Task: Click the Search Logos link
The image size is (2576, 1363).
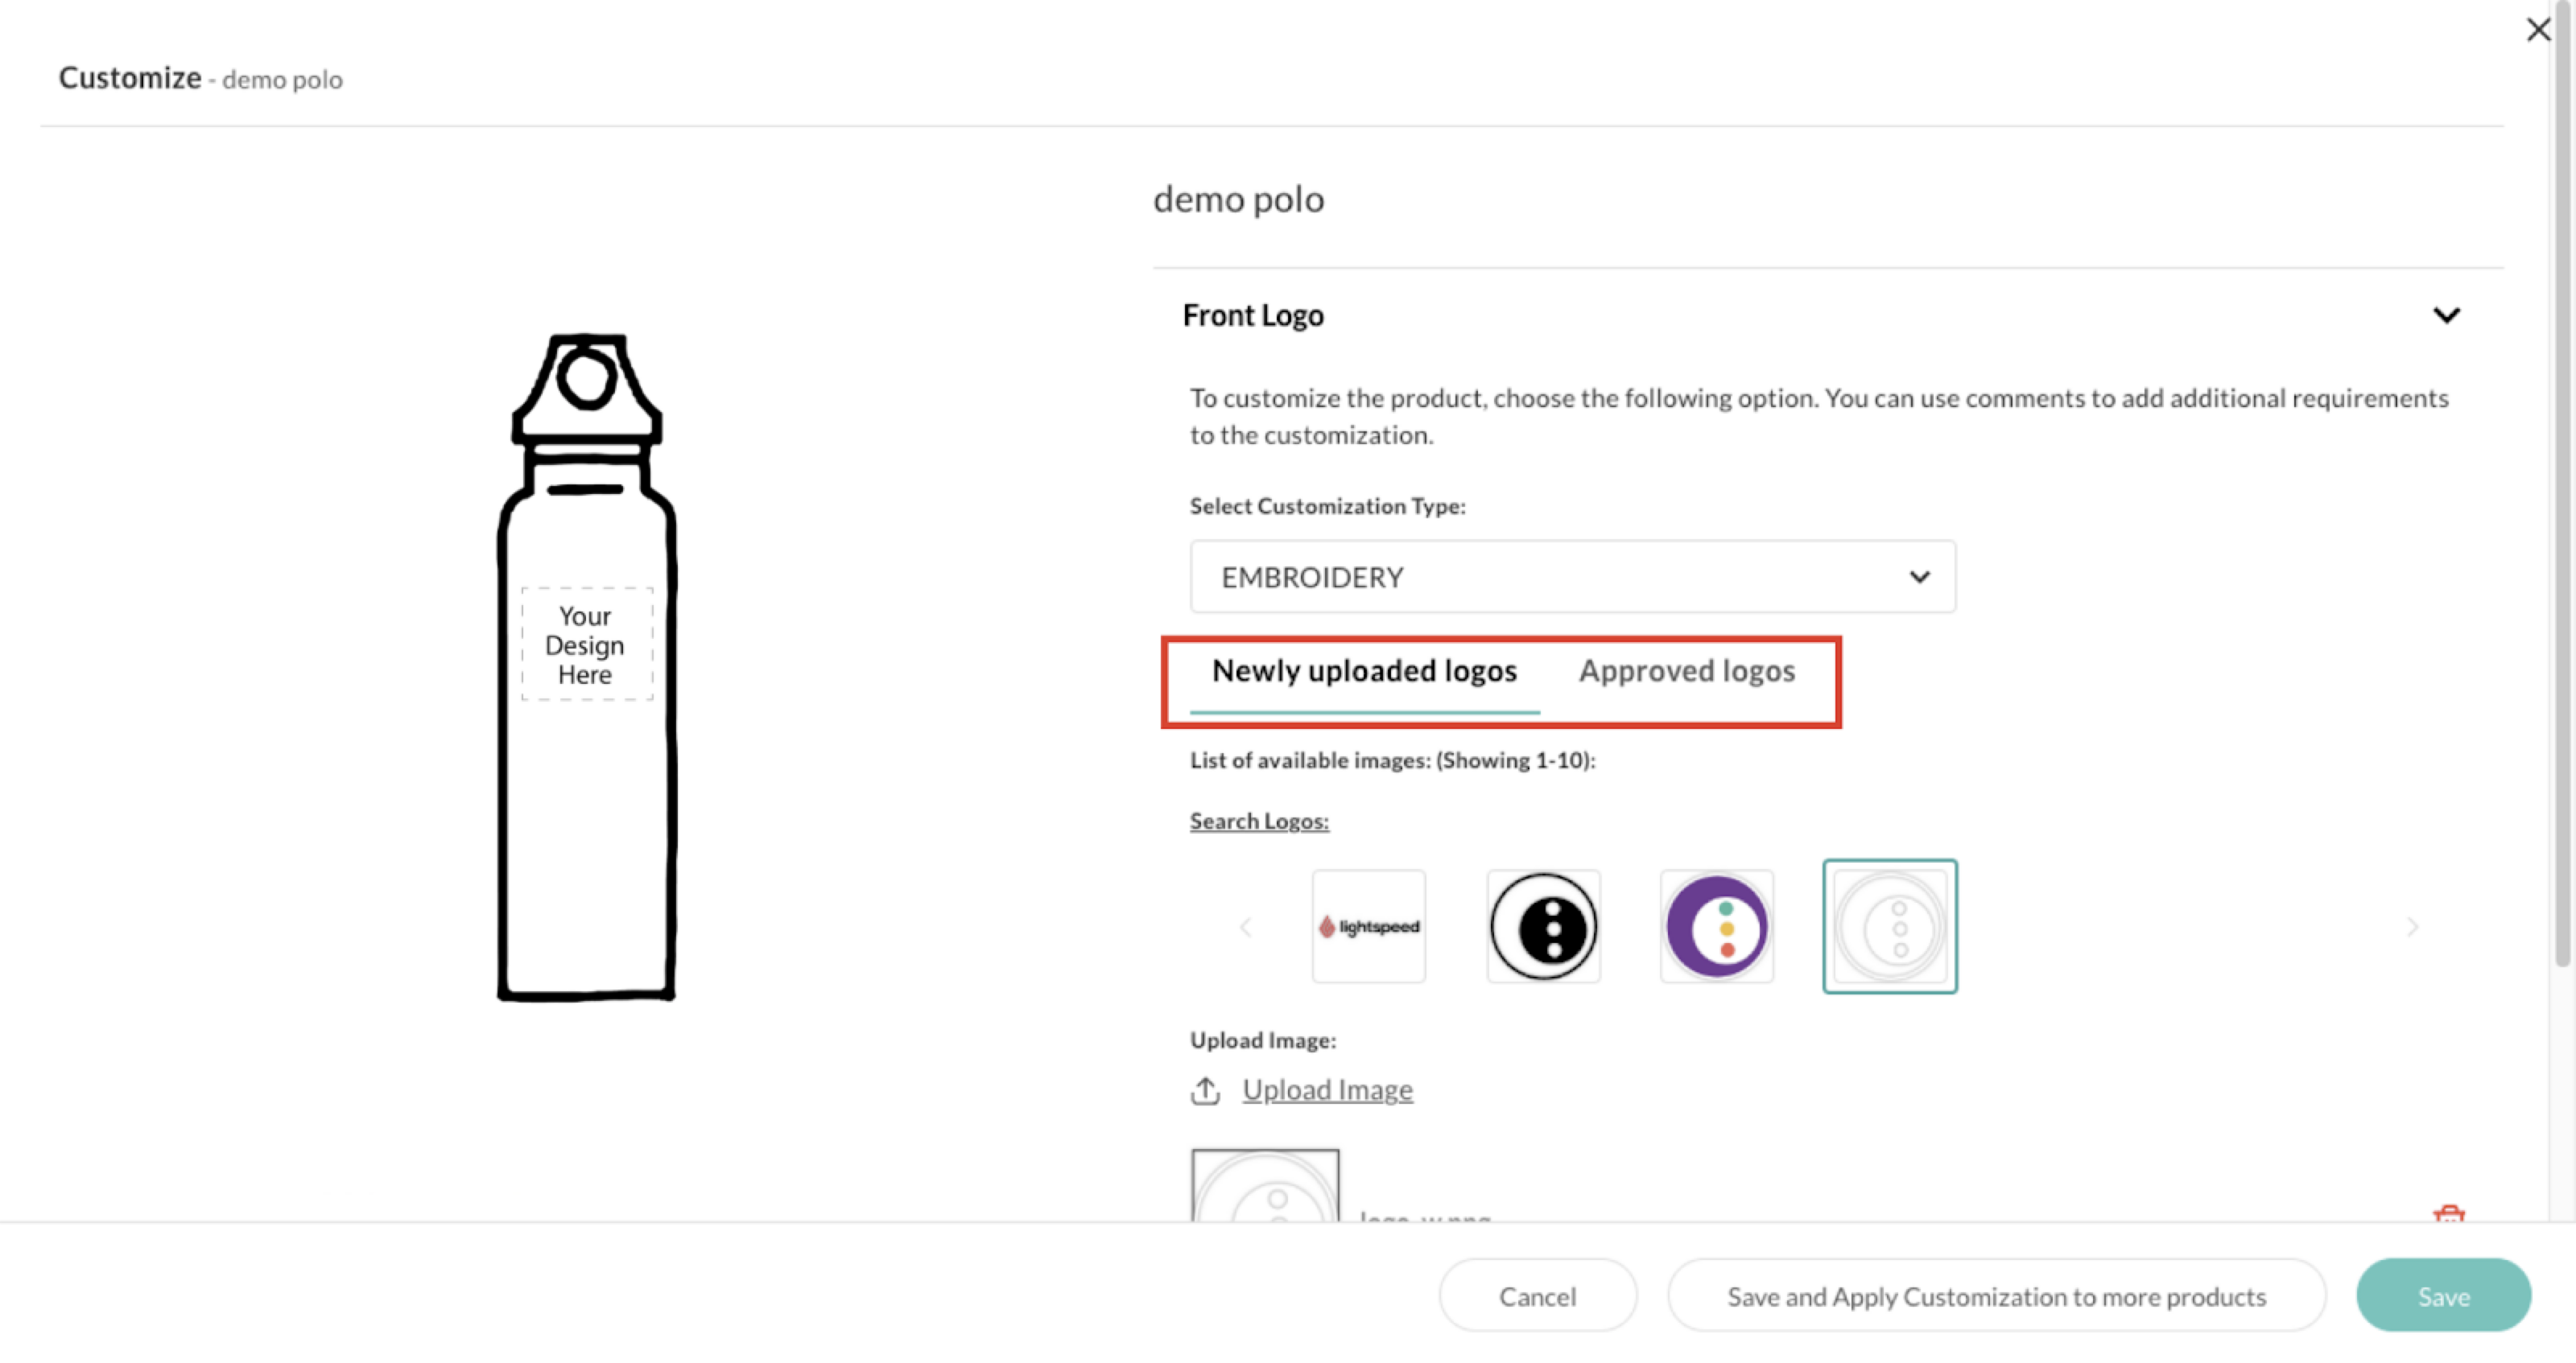Action: pyautogui.click(x=1258, y=821)
